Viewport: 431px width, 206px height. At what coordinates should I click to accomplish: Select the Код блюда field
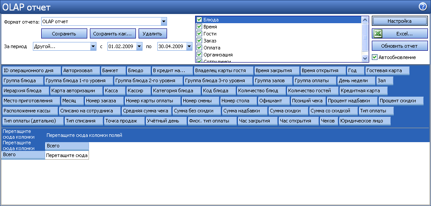219,91
